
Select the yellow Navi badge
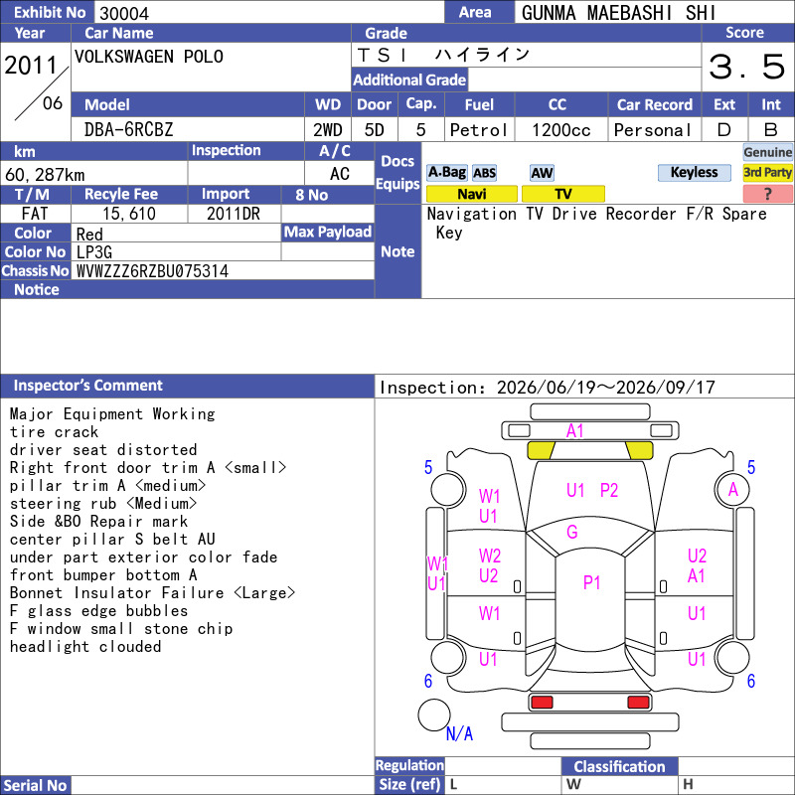[471, 194]
